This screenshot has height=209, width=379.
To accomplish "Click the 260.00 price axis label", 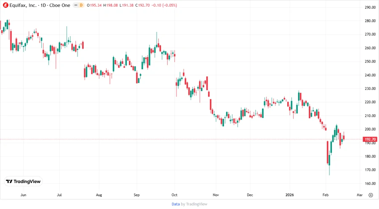I will [370, 48].
